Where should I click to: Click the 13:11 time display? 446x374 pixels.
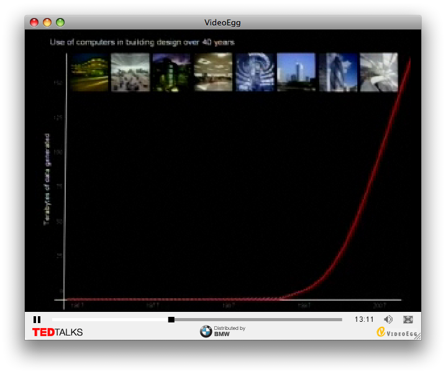(x=364, y=319)
